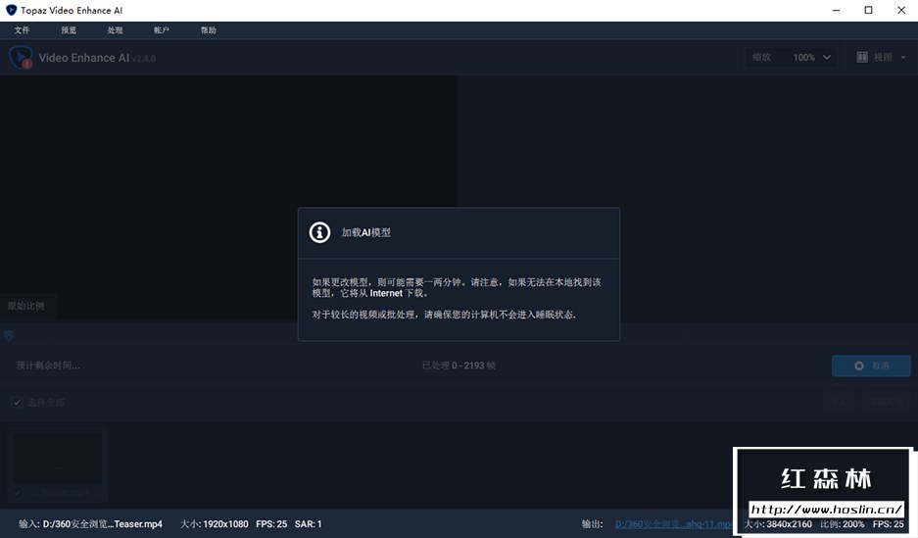Expand the 缩放 100% zoom dropdown

(791, 58)
